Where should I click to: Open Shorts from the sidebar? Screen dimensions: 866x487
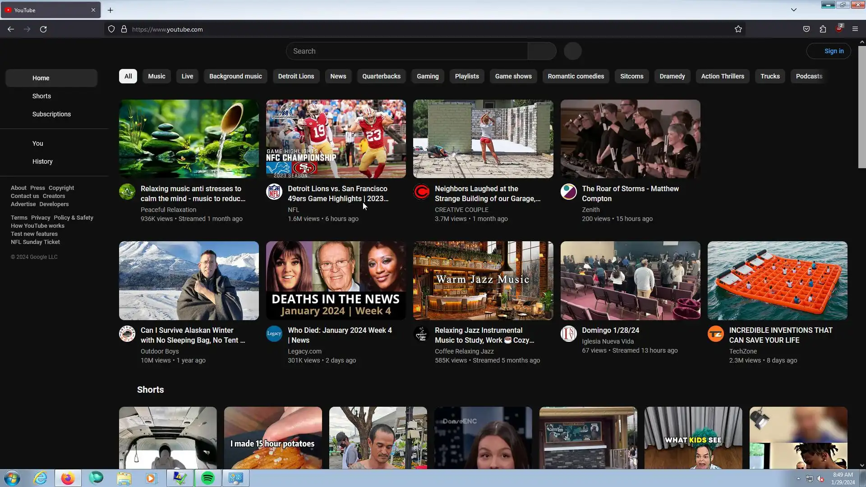pos(41,96)
